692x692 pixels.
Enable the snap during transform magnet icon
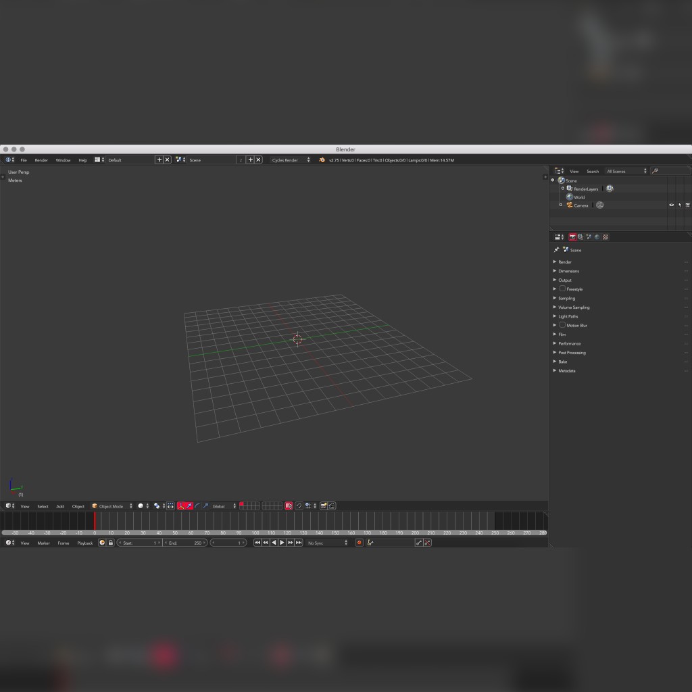coord(299,505)
